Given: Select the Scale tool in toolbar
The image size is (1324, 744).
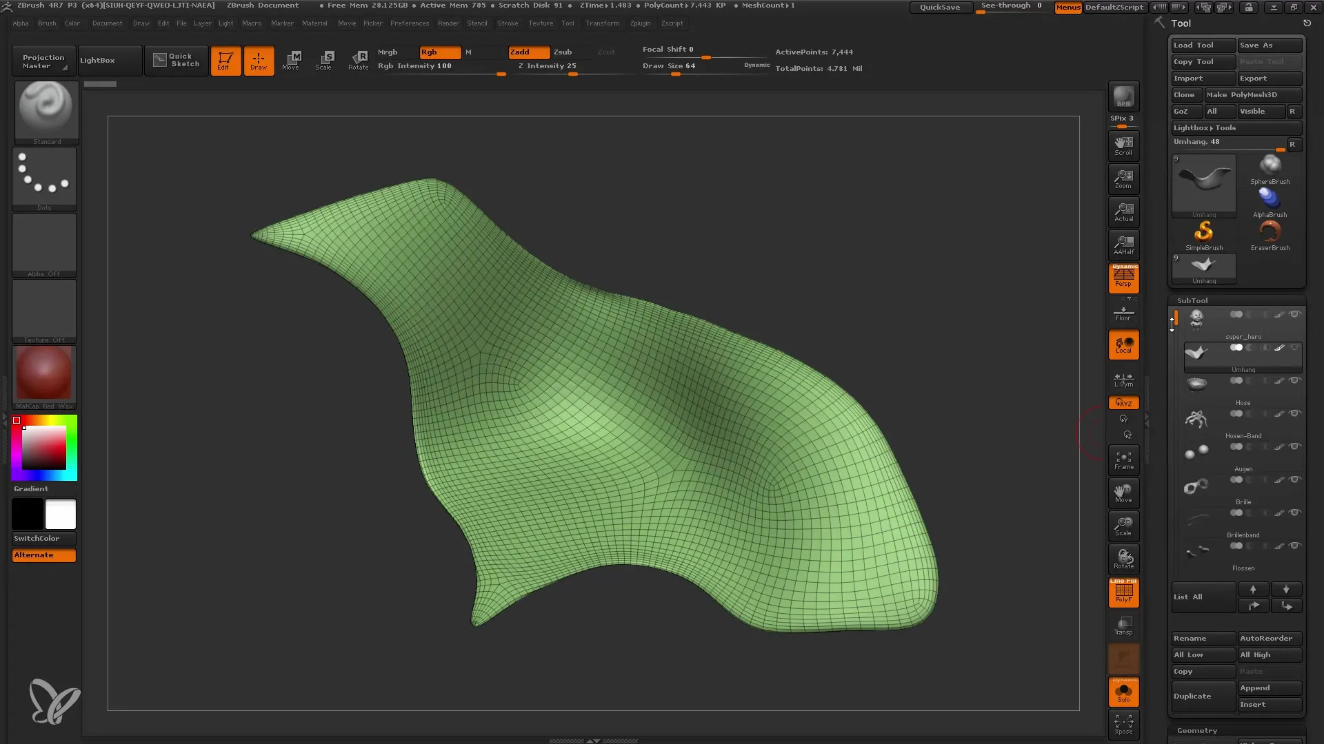Looking at the screenshot, I should coord(323,60).
